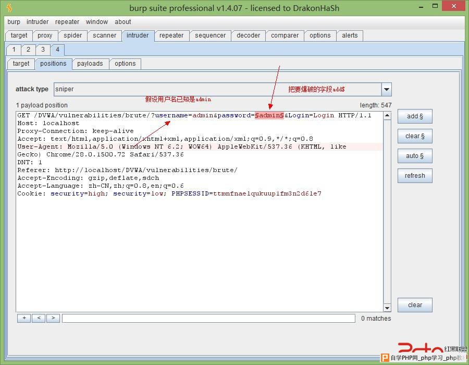Open the repeater menu in menu bar
The height and width of the screenshot is (365, 469).
tap(67, 22)
